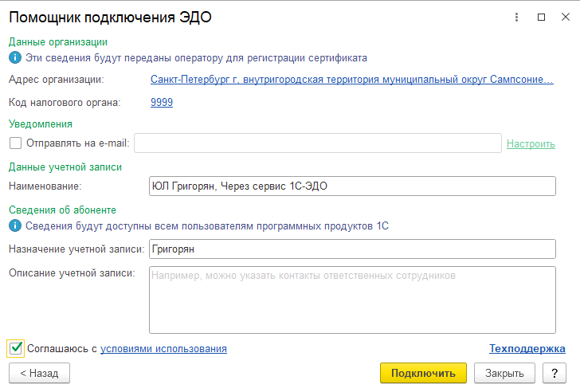Open the 'Техподдержка' link
Viewport: 580px width, 392px height.
[527, 348]
